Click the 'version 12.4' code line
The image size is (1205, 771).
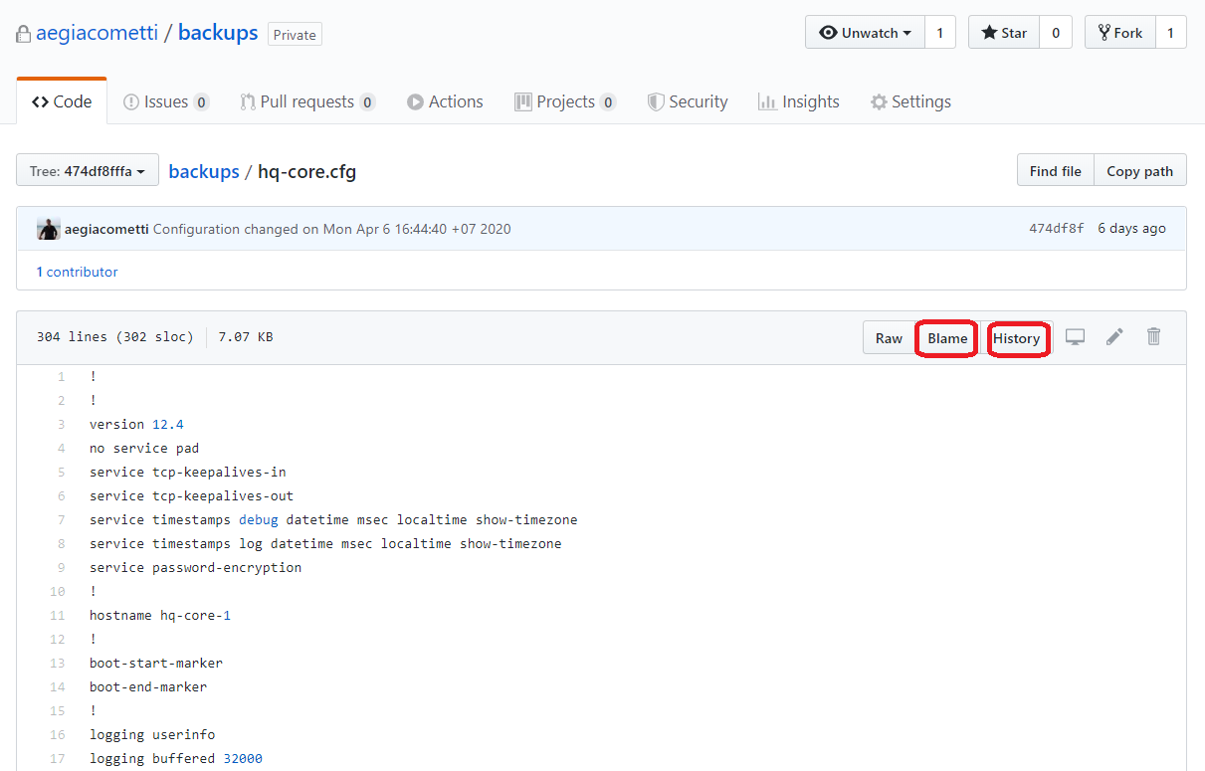(136, 425)
